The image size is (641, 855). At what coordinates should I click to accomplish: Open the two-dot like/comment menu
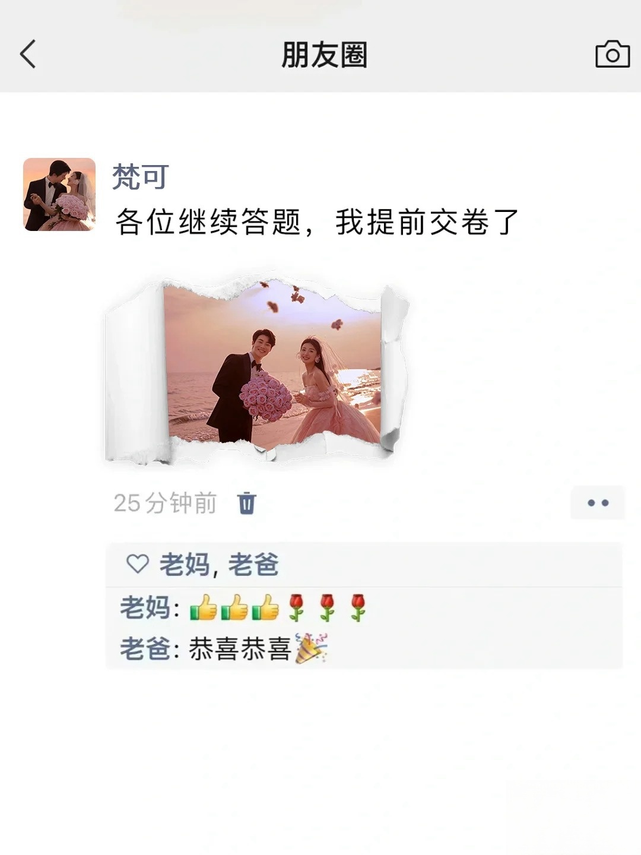(598, 503)
